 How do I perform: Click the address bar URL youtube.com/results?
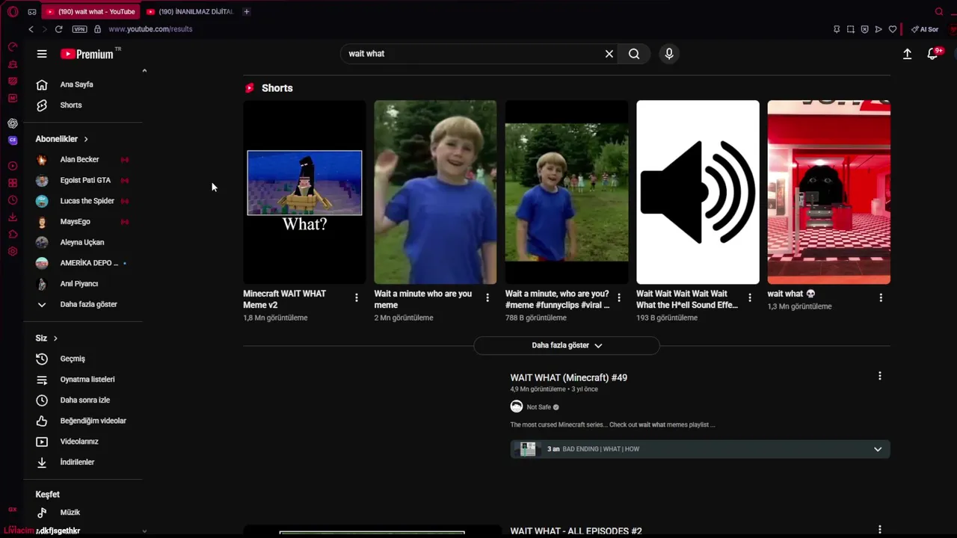click(x=150, y=29)
